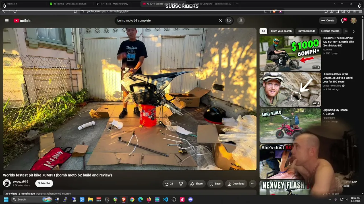364x204 pixels.
Task: Click the Share button
Action: click(197, 184)
